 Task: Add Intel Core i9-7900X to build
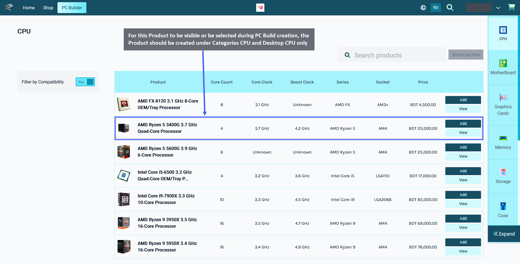point(463,195)
